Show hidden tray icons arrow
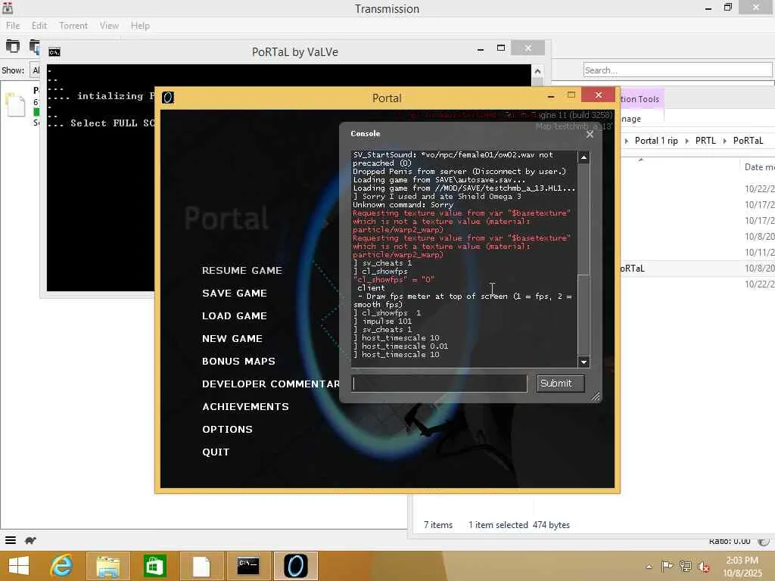The image size is (775, 581). [649, 566]
